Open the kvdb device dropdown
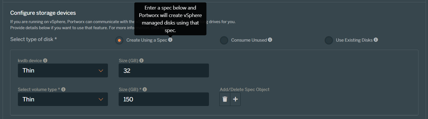This screenshot has width=428, height=119. [x=63, y=70]
